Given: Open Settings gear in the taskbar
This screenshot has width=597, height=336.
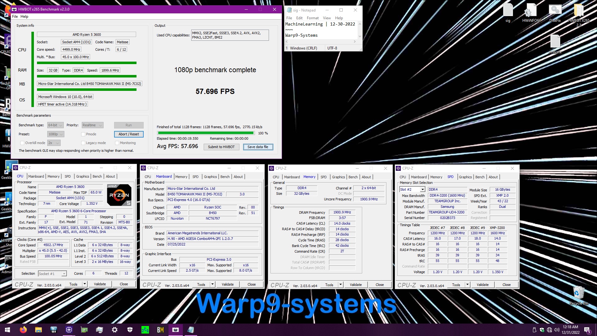Looking at the screenshot, I should (x=114, y=330).
